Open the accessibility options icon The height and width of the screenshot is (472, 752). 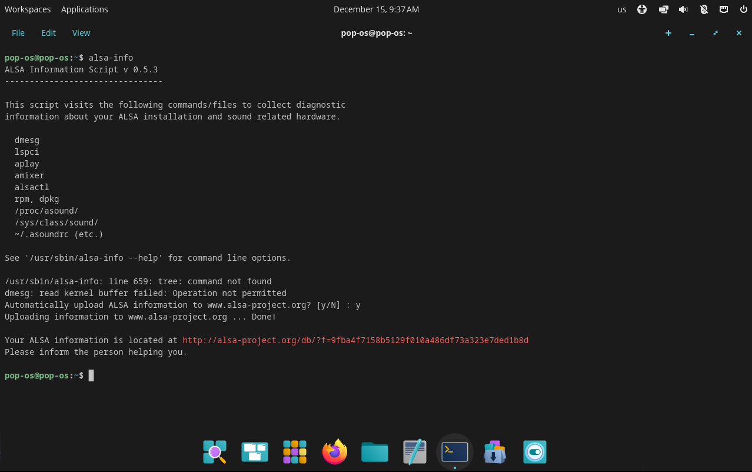point(642,9)
